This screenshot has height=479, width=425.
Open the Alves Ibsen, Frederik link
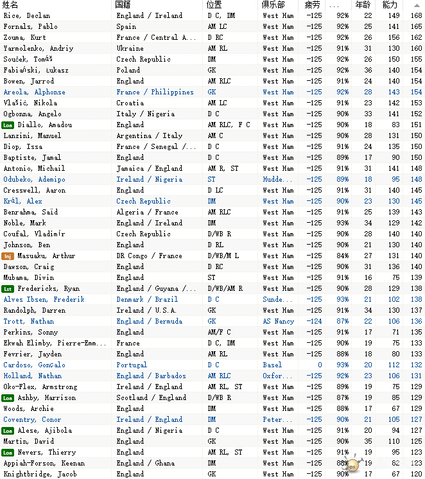pos(44,300)
